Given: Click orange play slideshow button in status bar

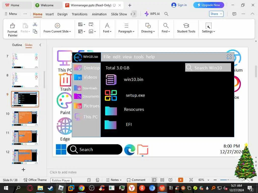Looking at the screenshot, I should [x=180, y=180].
